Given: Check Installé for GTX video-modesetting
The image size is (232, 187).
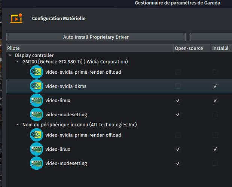Looking at the screenshot, I should (215, 114).
